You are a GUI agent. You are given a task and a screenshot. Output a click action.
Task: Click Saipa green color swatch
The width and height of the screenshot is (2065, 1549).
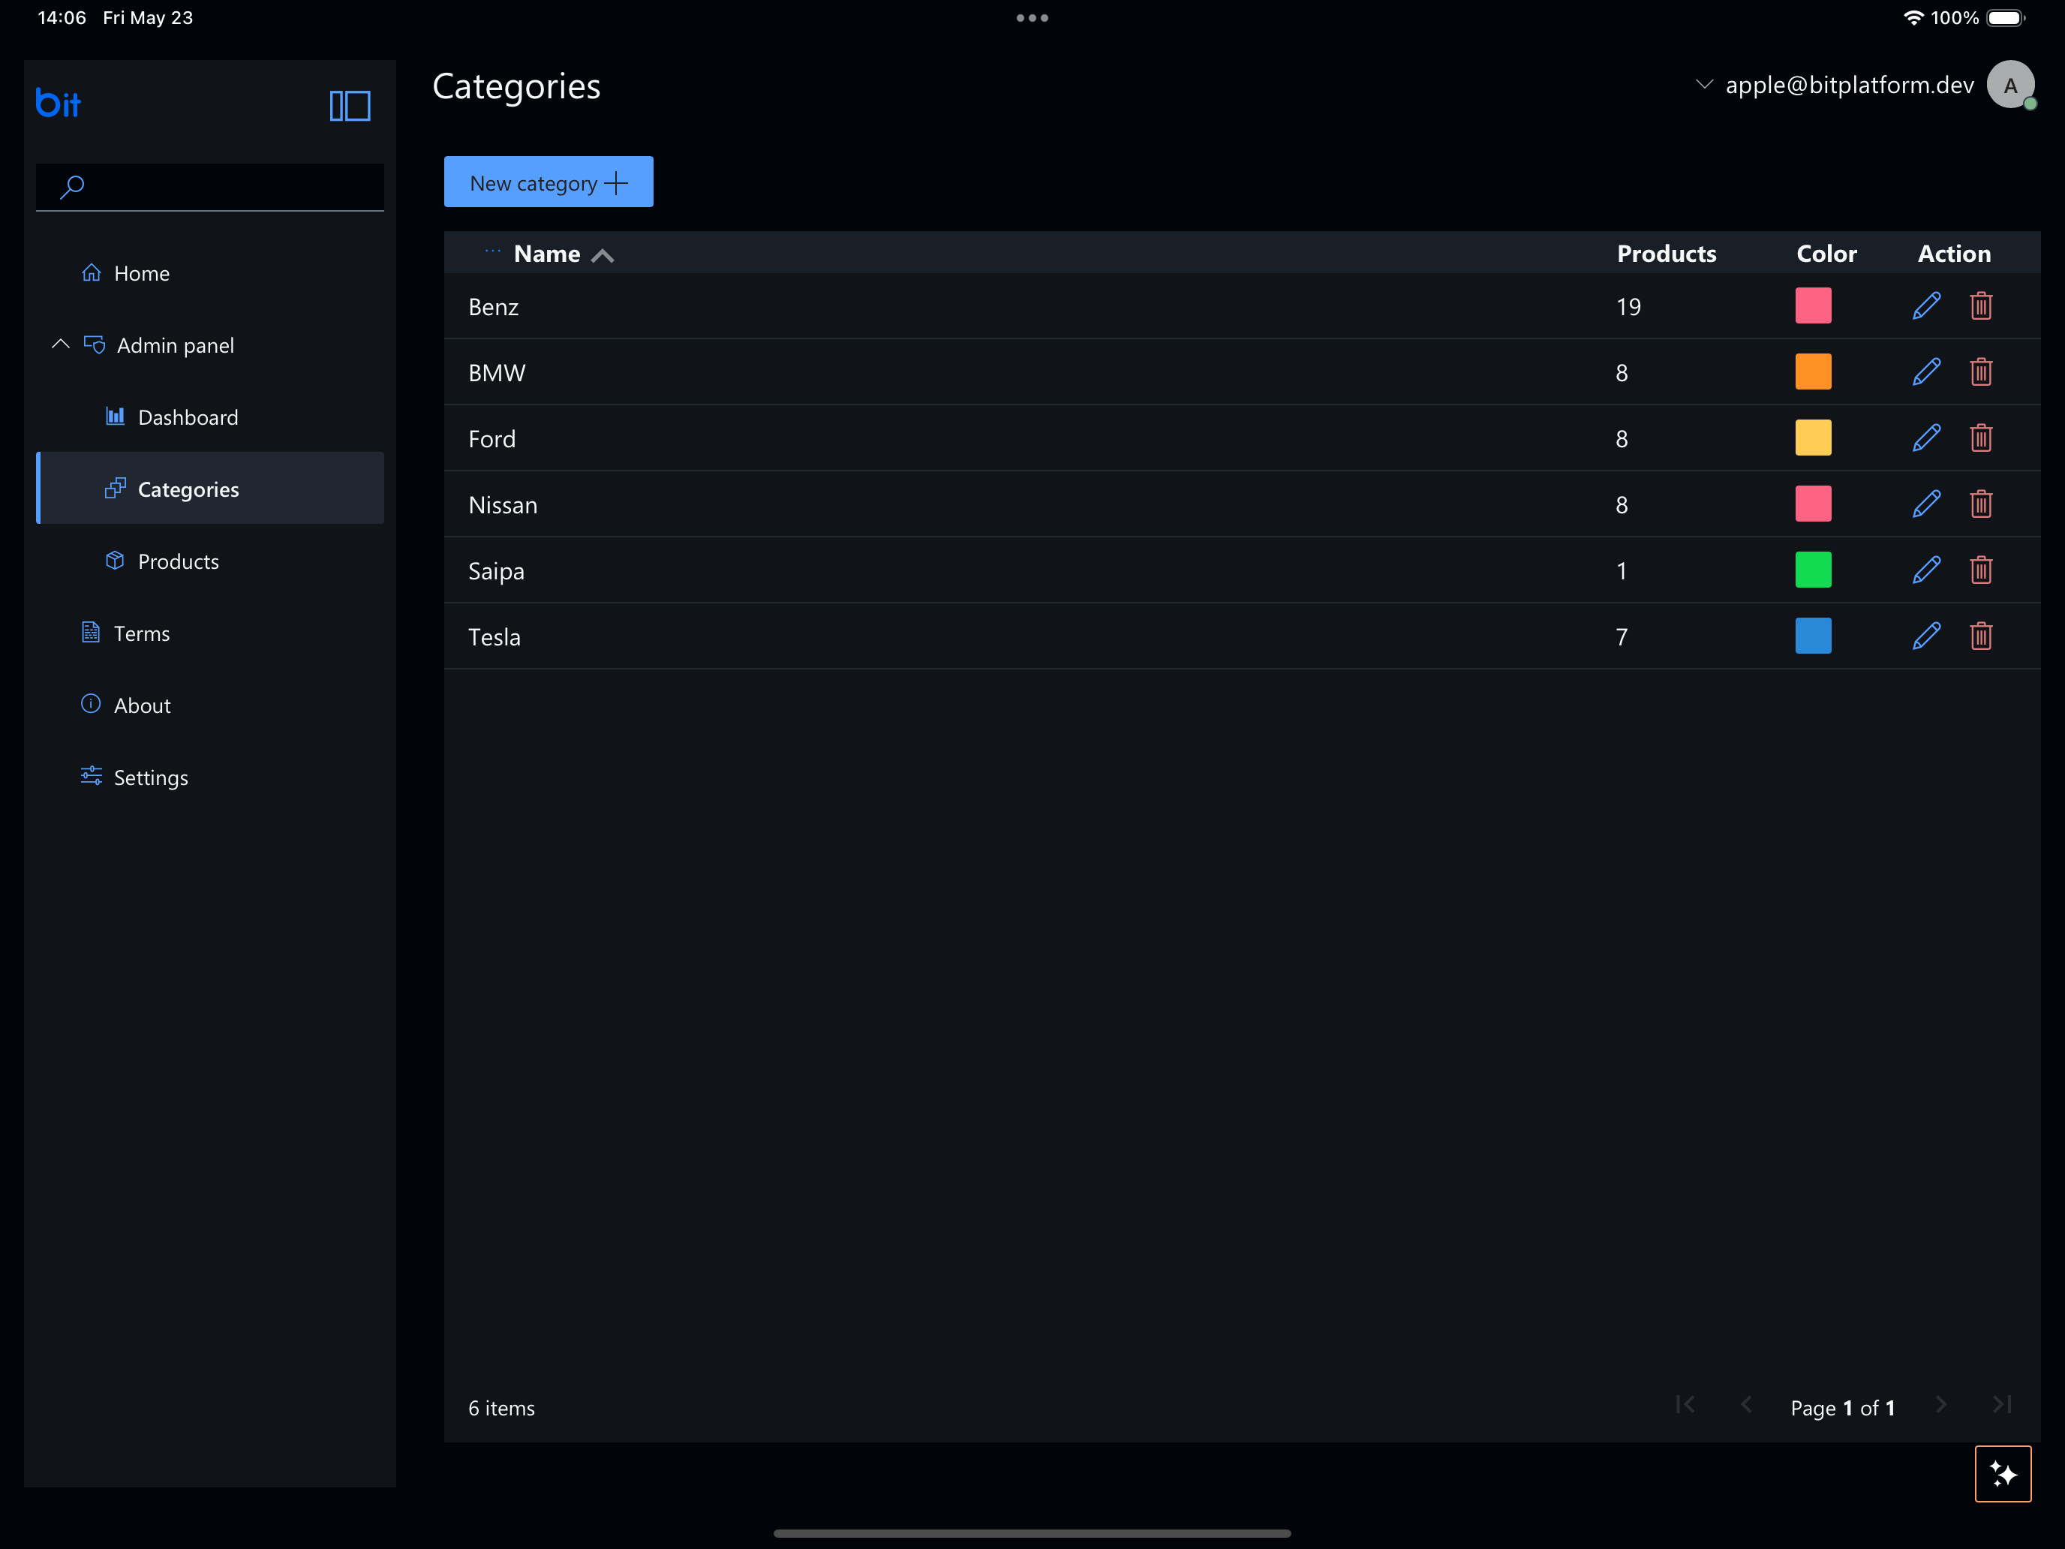1813,570
